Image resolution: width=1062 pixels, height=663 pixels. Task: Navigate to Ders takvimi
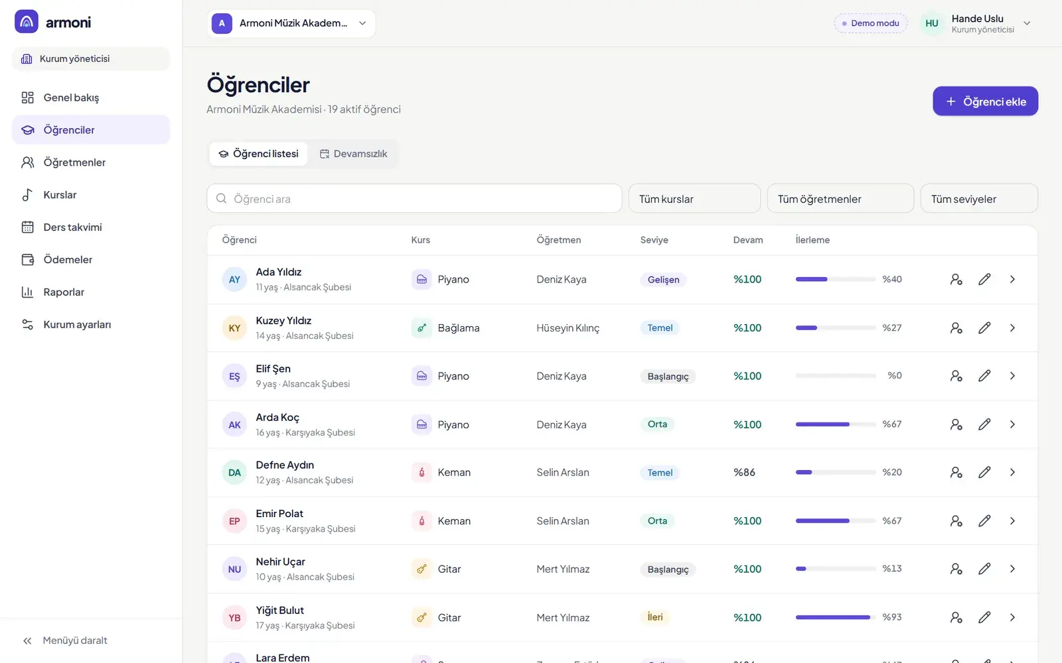click(91, 227)
